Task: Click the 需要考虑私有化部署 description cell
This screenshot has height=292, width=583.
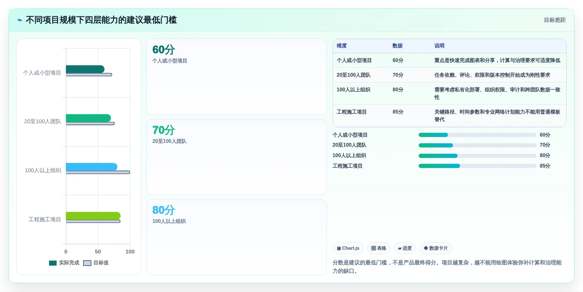Action: click(497, 93)
